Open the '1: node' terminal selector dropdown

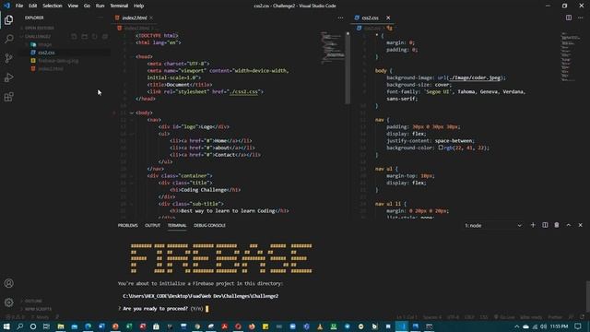pyautogui.click(x=493, y=225)
